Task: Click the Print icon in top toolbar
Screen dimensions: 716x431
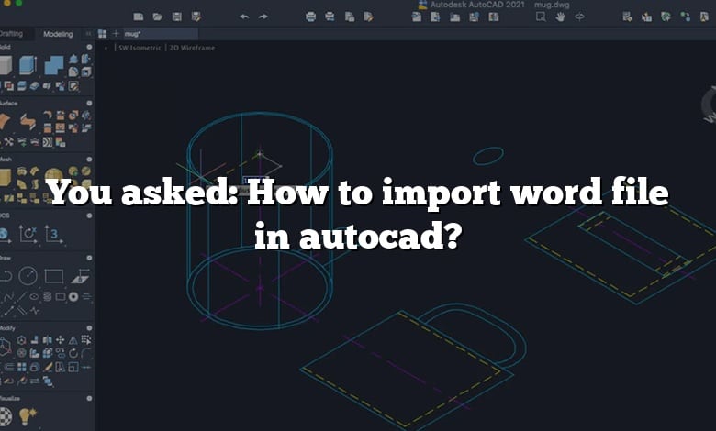Action: 310,17
